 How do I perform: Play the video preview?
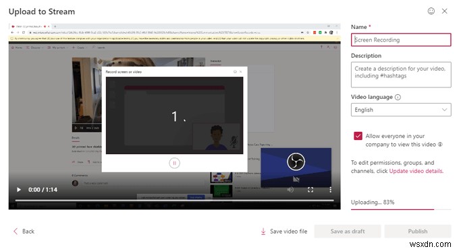(x=19, y=190)
